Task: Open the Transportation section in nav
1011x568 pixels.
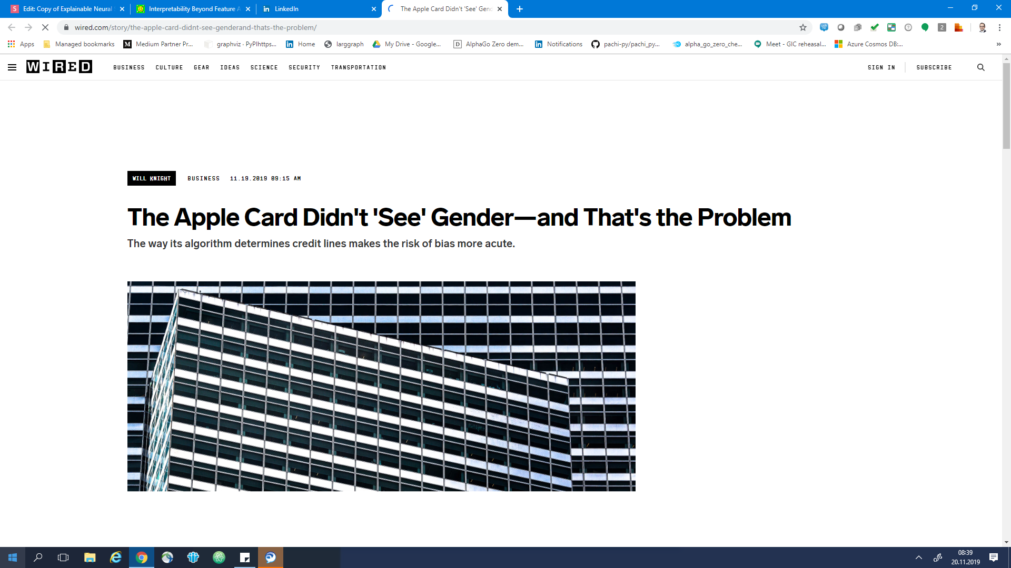Action: [x=358, y=67]
